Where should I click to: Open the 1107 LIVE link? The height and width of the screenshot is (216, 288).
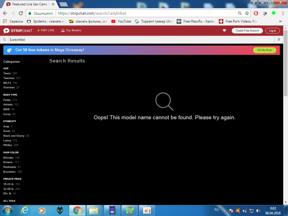[46, 30]
